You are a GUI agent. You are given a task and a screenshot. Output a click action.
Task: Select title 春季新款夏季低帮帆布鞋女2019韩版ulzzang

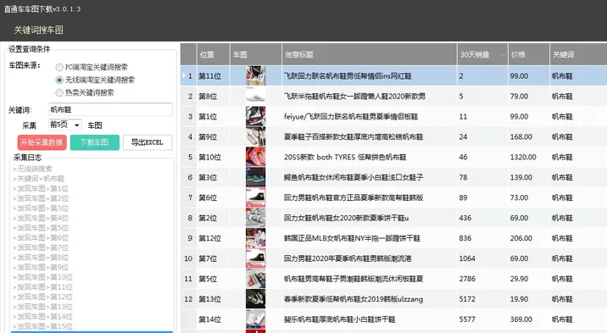(354, 299)
